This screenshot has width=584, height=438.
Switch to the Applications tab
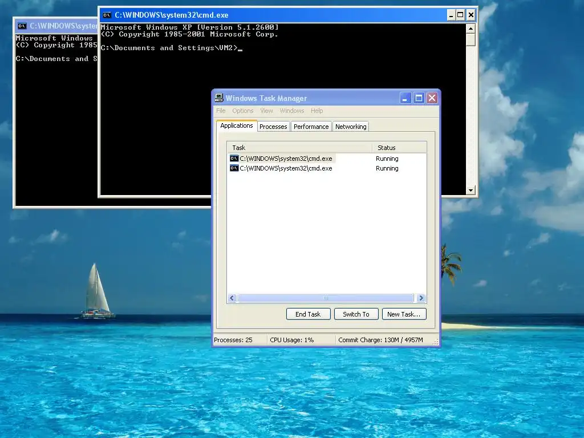click(x=237, y=125)
